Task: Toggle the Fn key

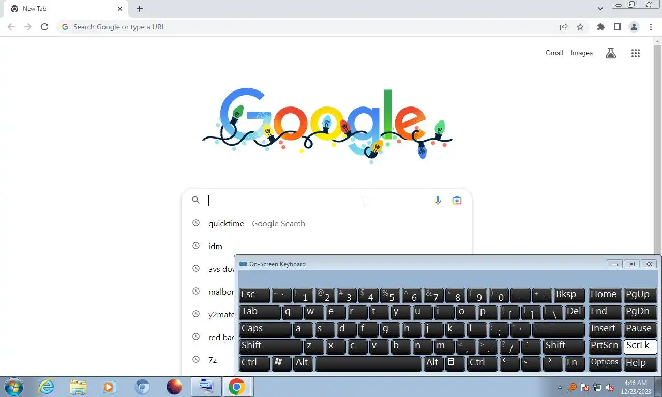Action: pos(575,363)
